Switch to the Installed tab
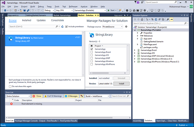The height and width of the screenshot is (127, 194). coord(27,20)
